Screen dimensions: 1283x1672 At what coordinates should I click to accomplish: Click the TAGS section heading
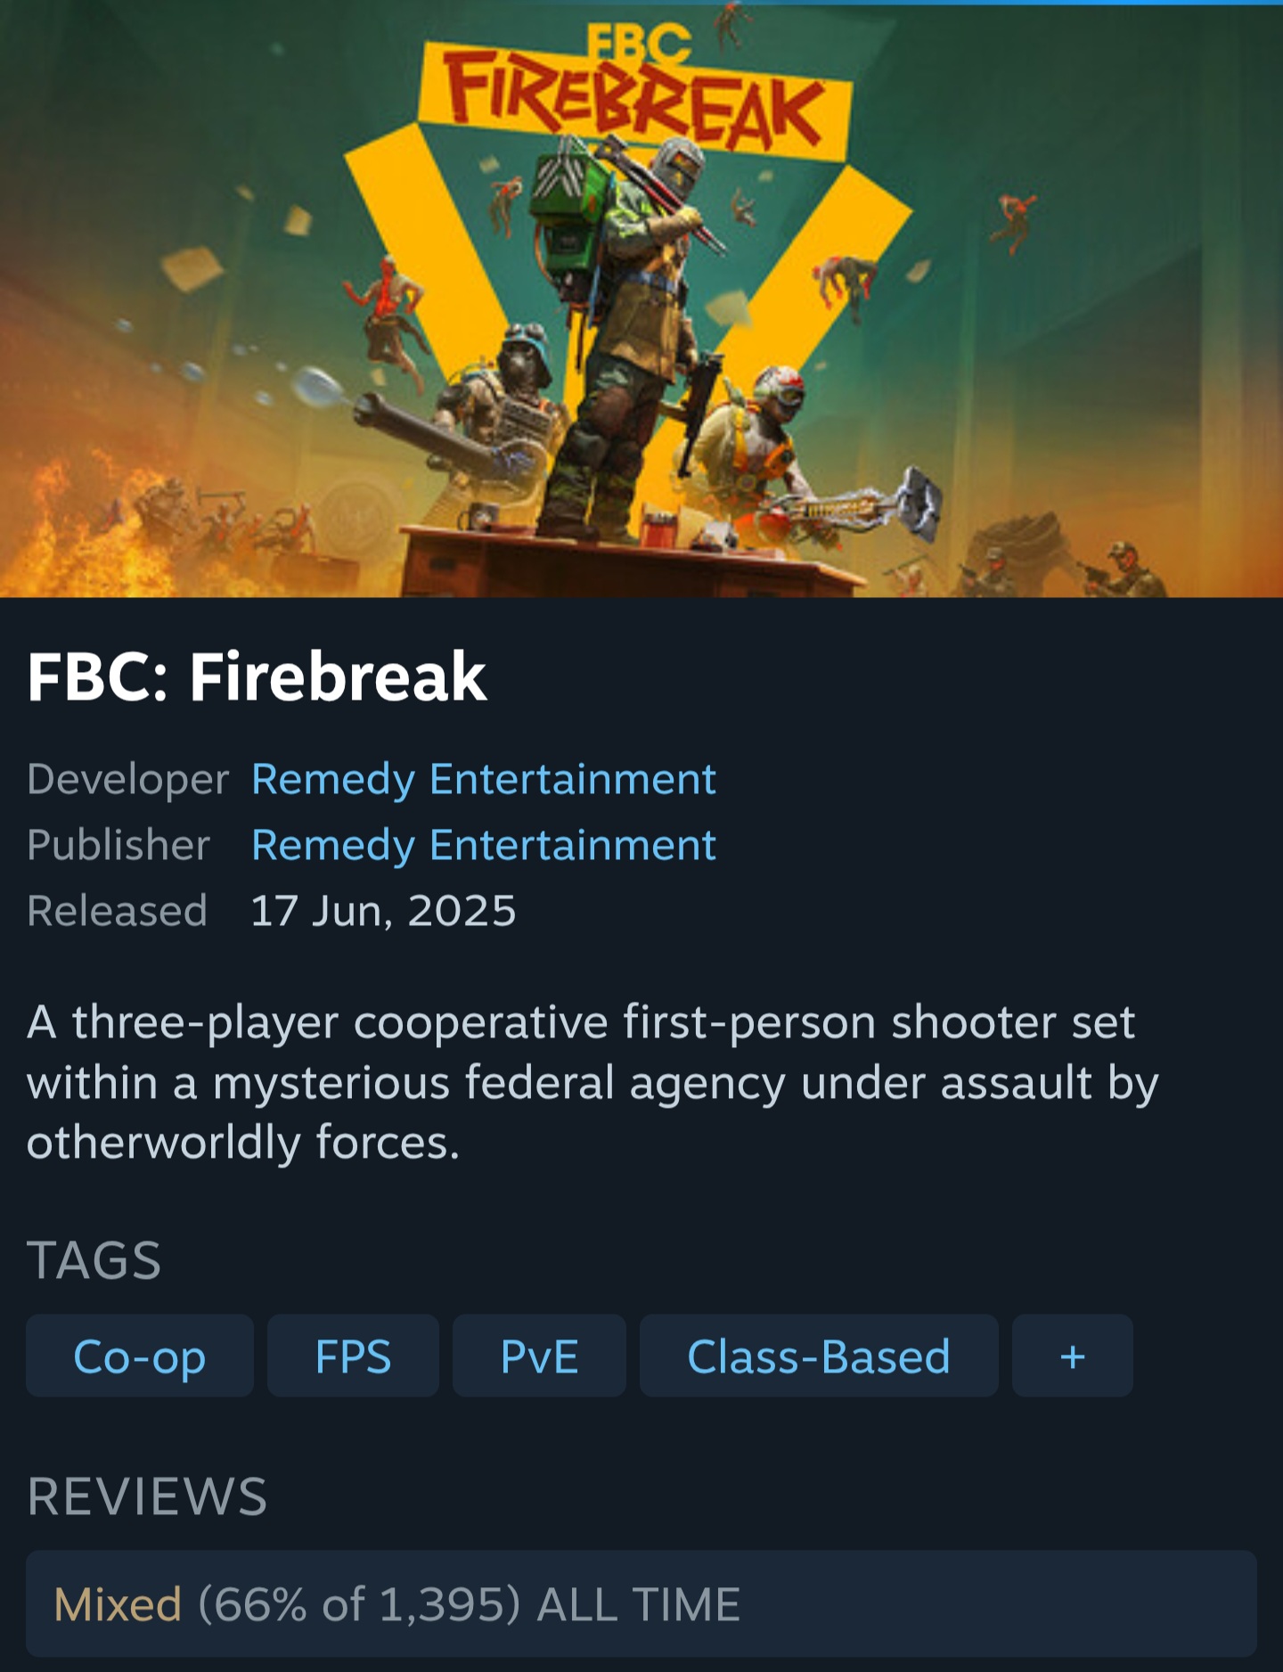click(94, 1259)
